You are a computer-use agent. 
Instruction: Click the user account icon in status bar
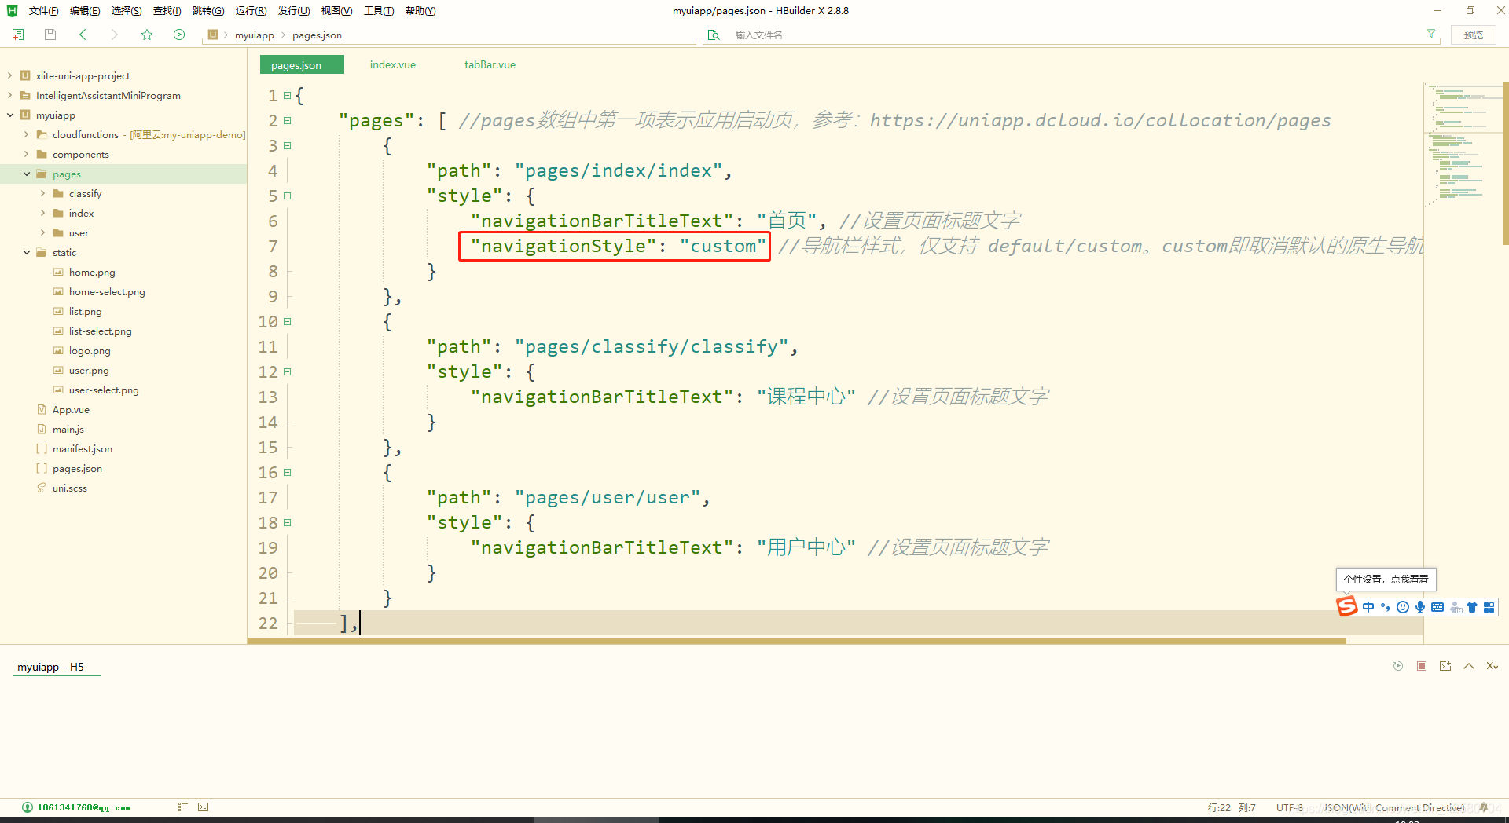point(28,807)
